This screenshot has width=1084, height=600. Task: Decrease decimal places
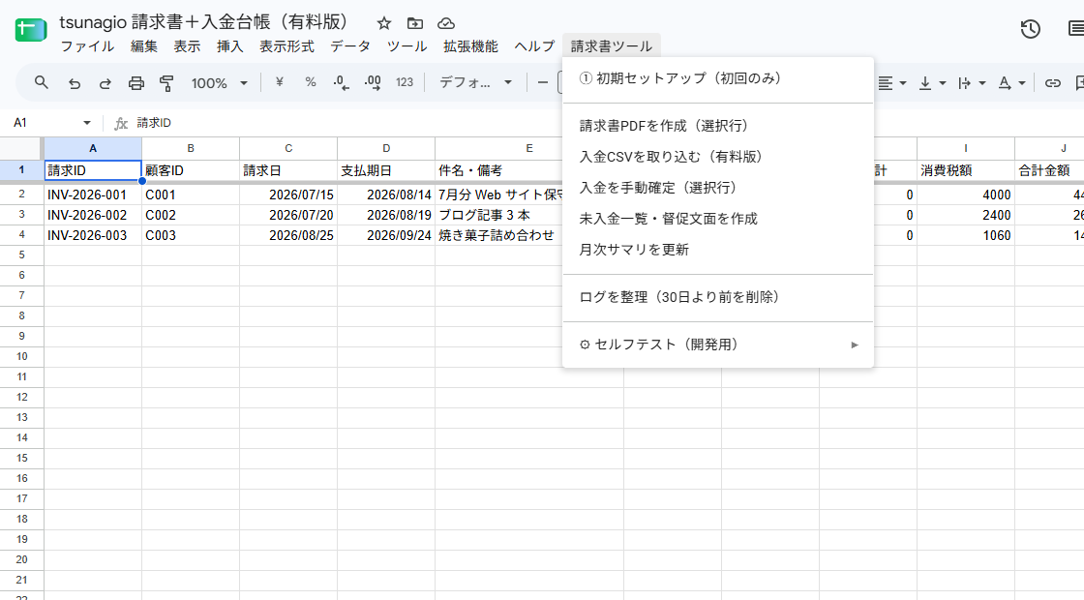341,83
